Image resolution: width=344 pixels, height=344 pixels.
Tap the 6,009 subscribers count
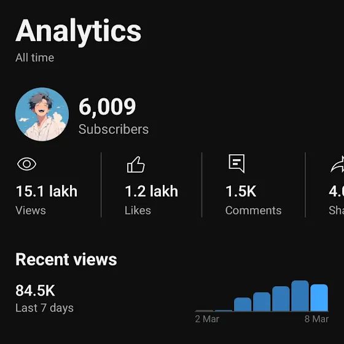click(107, 107)
